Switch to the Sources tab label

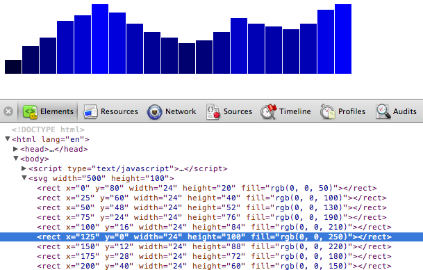point(238,111)
